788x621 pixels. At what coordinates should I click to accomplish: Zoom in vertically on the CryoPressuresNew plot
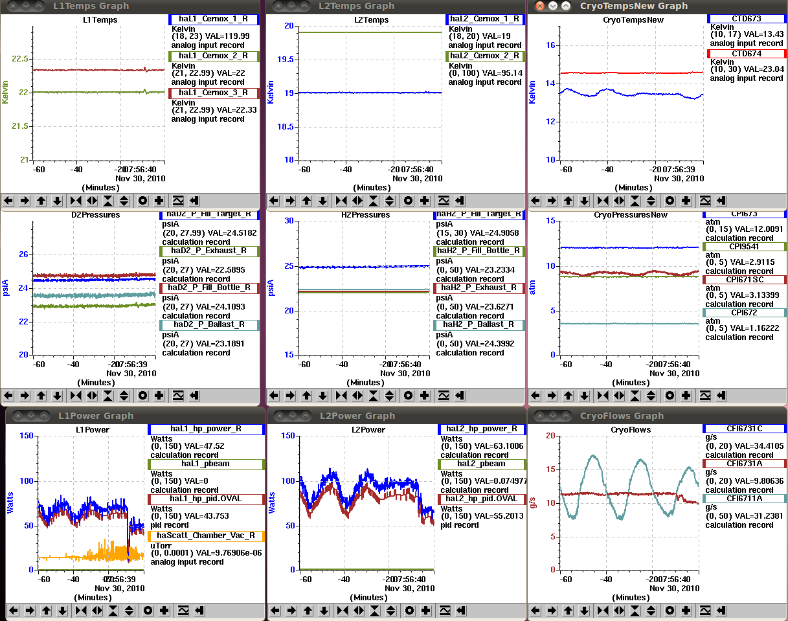(635, 395)
